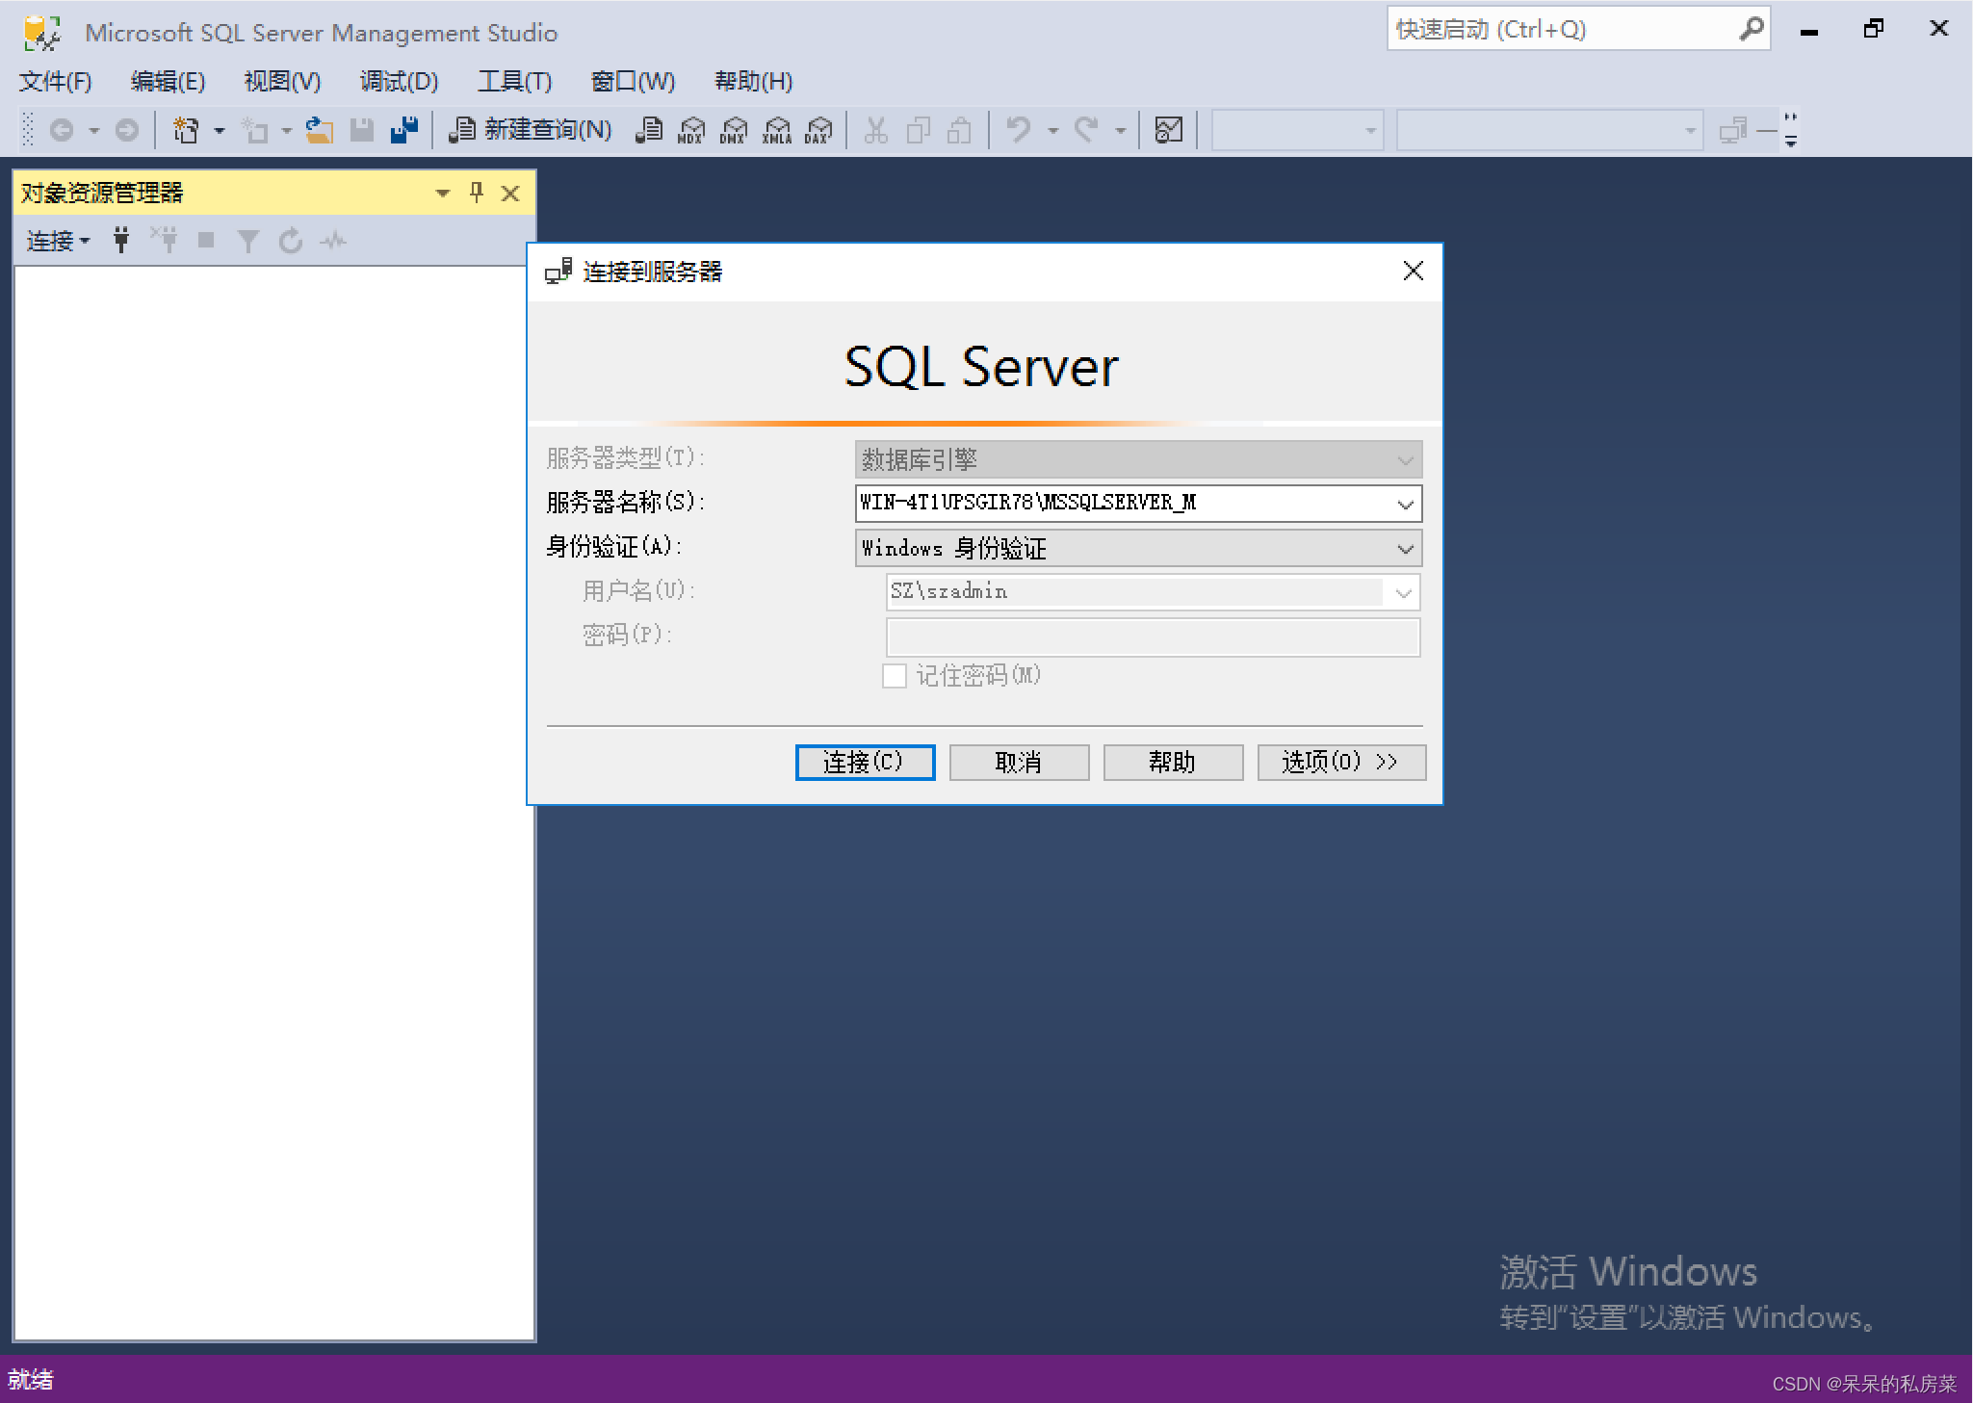Click the navigate forward toolbar icon
Image resolution: width=1973 pixels, height=1403 pixels.
[127, 130]
